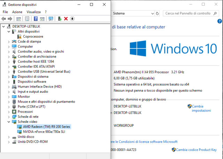This screenshot has height=159, width=223.
Task: Expand the Computer category
Action: point(9,46)
